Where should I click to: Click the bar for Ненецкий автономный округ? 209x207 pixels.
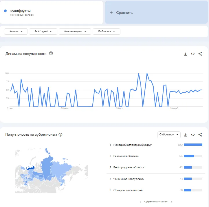coord(193,145)
